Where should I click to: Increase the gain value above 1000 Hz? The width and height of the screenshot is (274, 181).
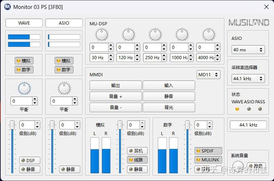coord(191,45)
